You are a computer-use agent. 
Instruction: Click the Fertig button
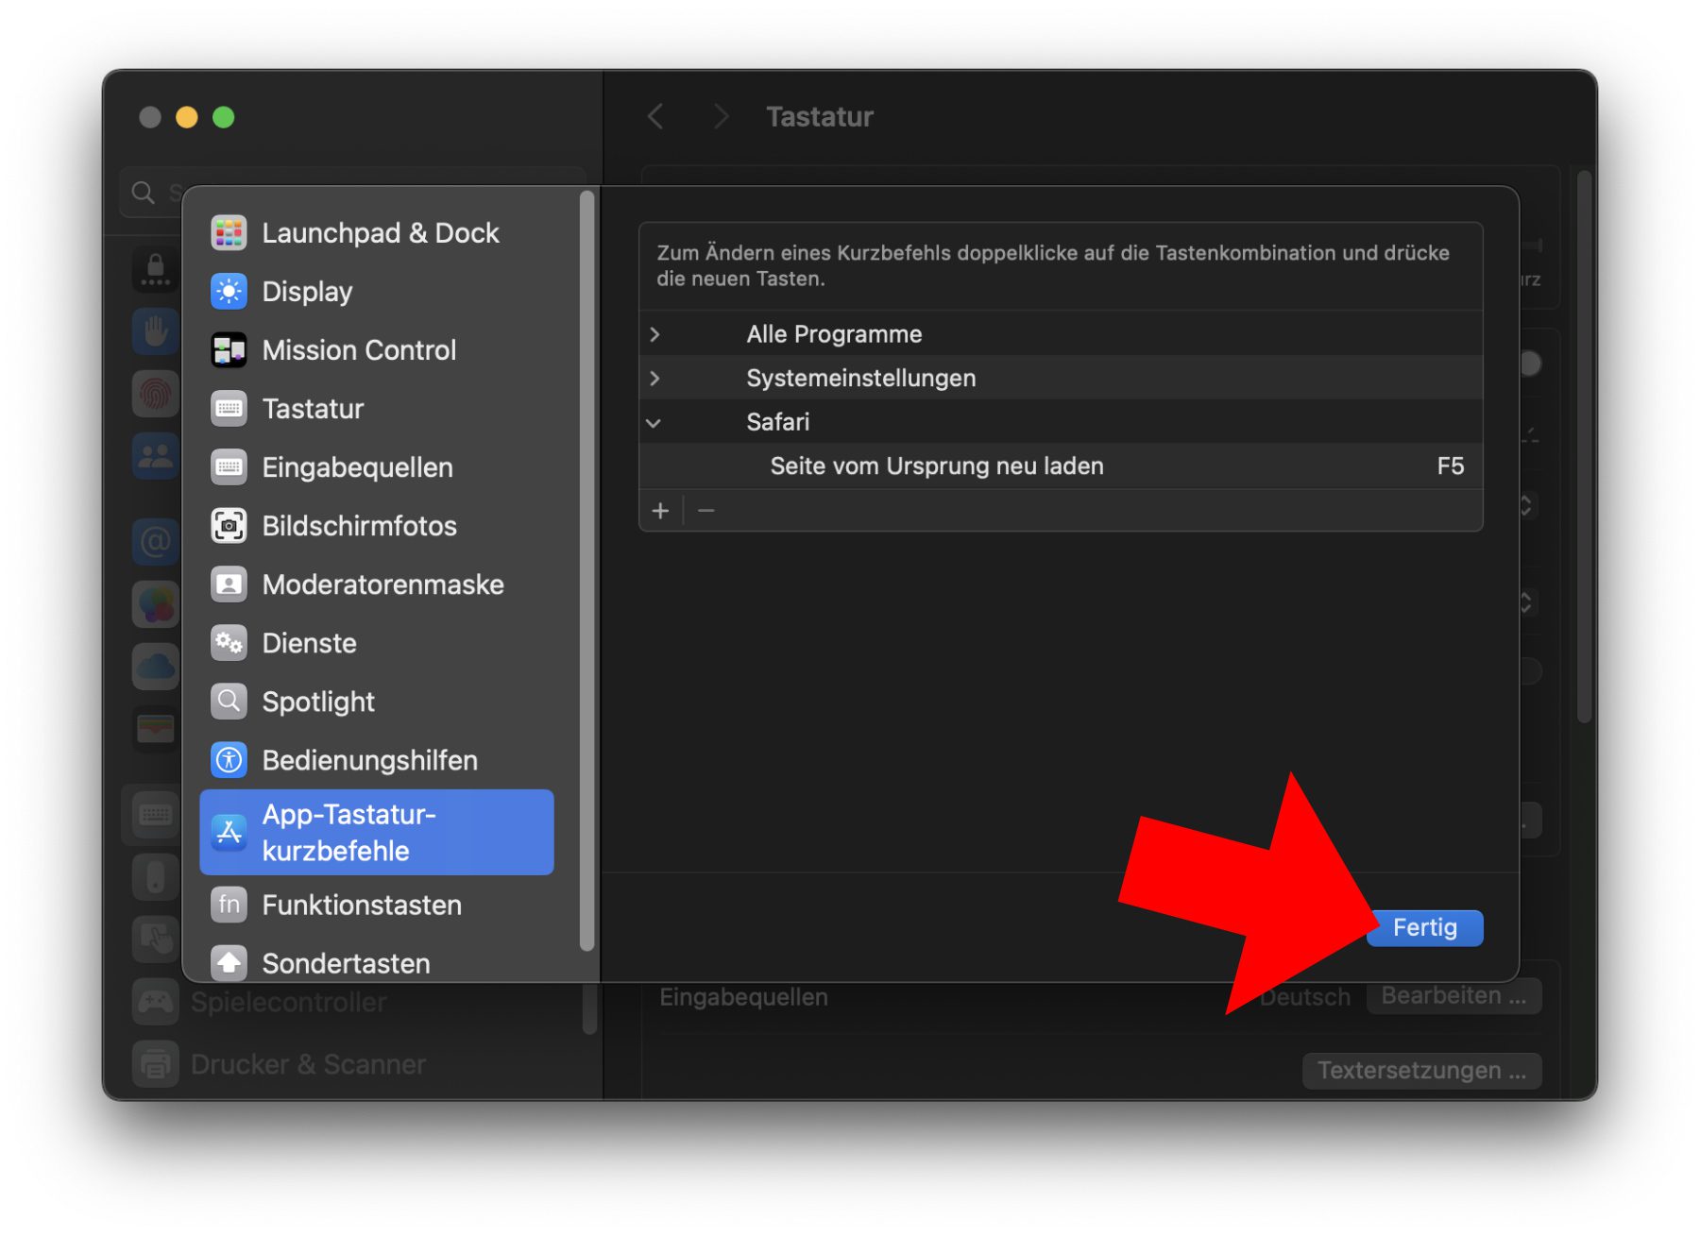coord(1424,928)
